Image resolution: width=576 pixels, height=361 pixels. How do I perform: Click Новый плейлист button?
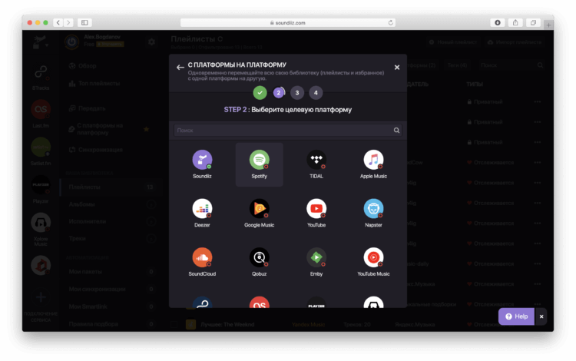[452, 42]
